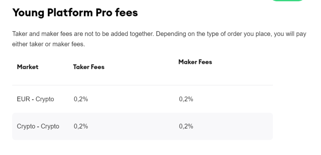Click the green button at top right
321x155 pixels.
point(288,1)
